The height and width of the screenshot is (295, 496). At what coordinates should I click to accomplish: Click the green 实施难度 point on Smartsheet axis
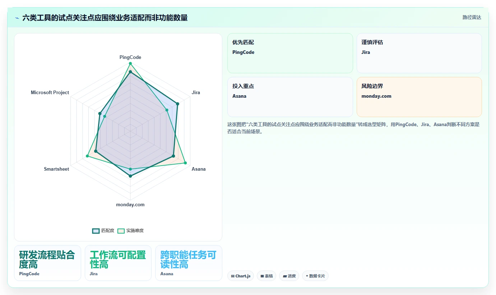(x=87, y=156)
